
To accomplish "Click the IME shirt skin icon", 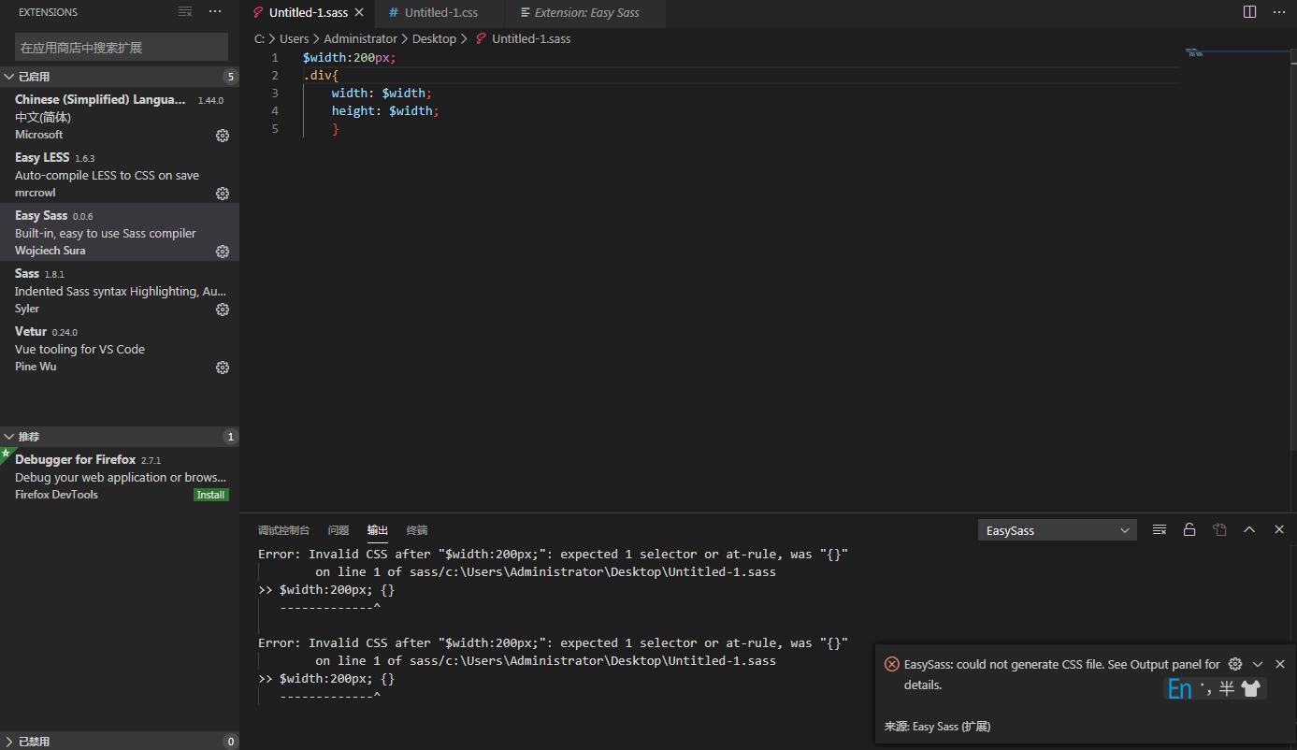I will click(1251, 689).
